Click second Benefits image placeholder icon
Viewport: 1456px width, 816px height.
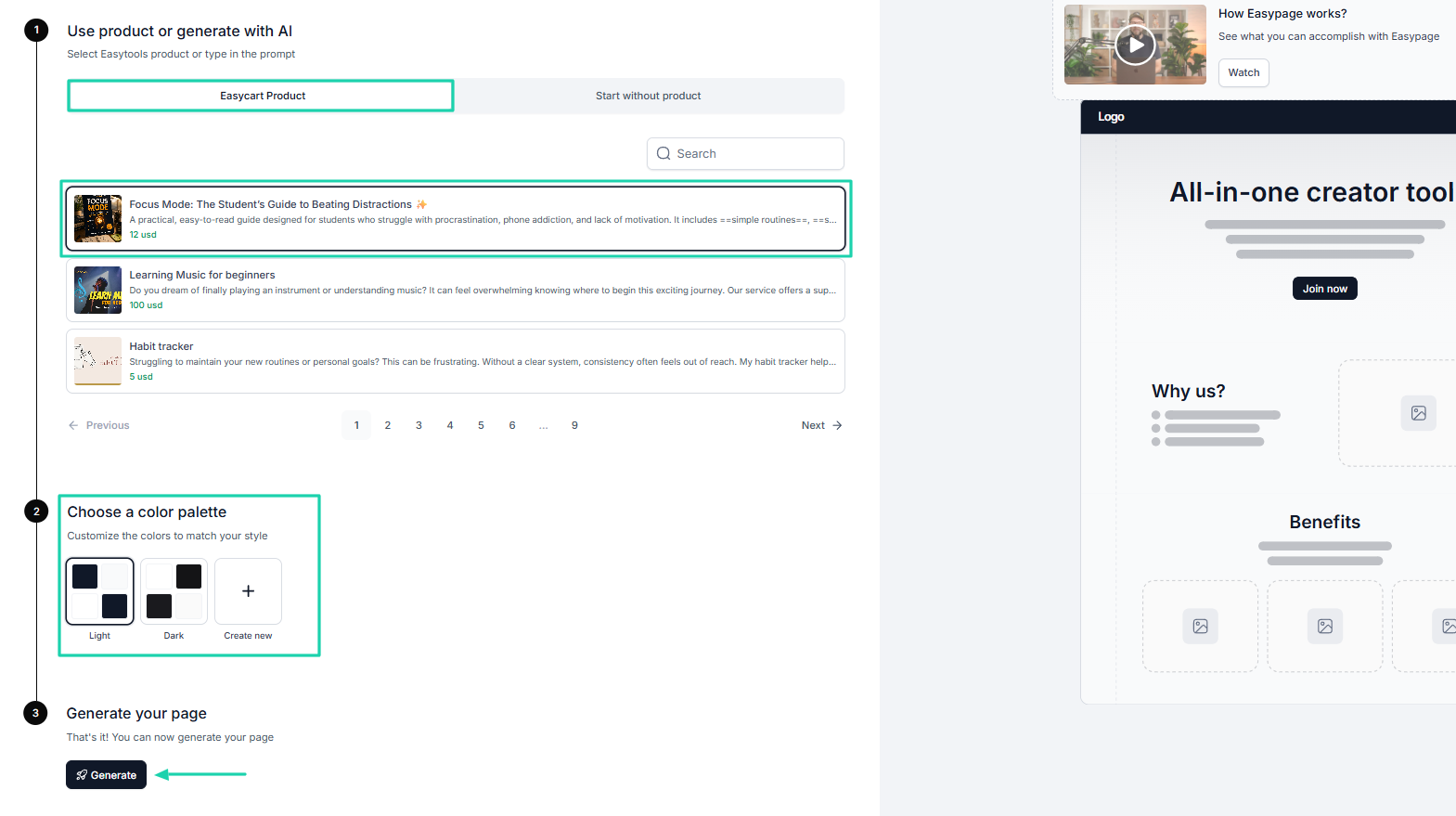(1325, 627)
